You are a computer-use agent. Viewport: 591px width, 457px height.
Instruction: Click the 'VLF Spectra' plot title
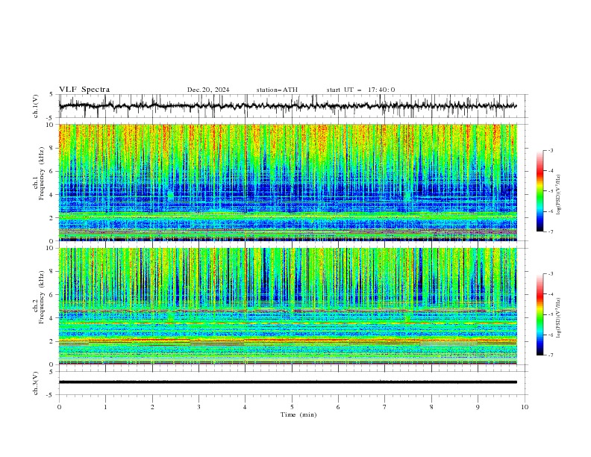[x=84, y=90]
